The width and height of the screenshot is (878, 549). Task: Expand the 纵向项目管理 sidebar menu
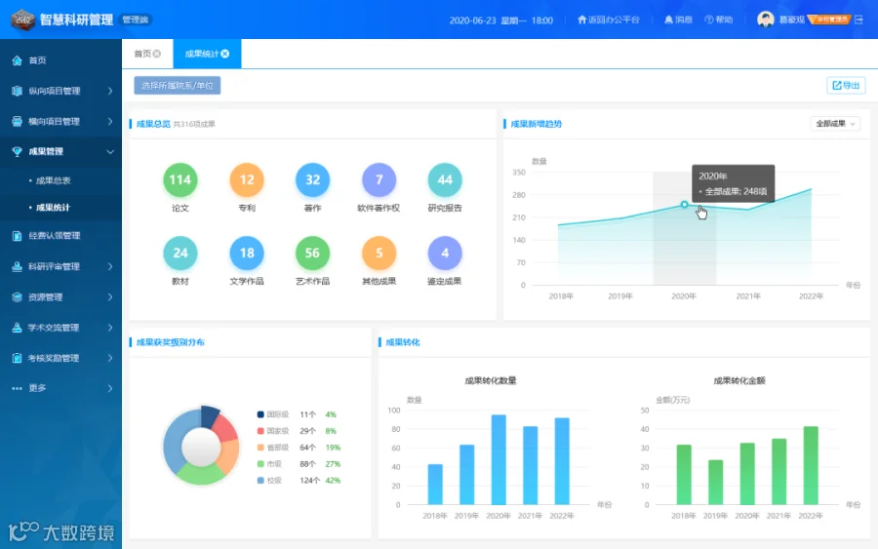(60, 91)
